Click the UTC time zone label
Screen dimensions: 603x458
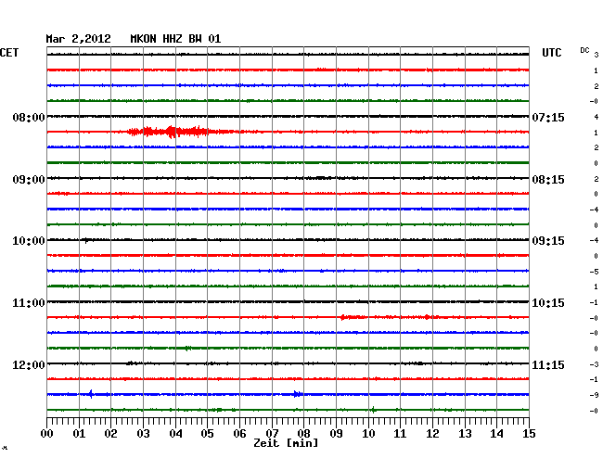(552, 53)
